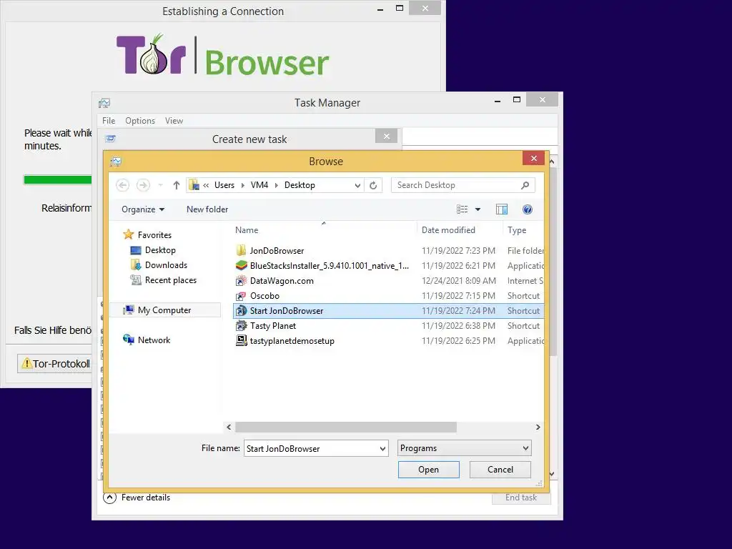Click the File name text field

point(311,449)
